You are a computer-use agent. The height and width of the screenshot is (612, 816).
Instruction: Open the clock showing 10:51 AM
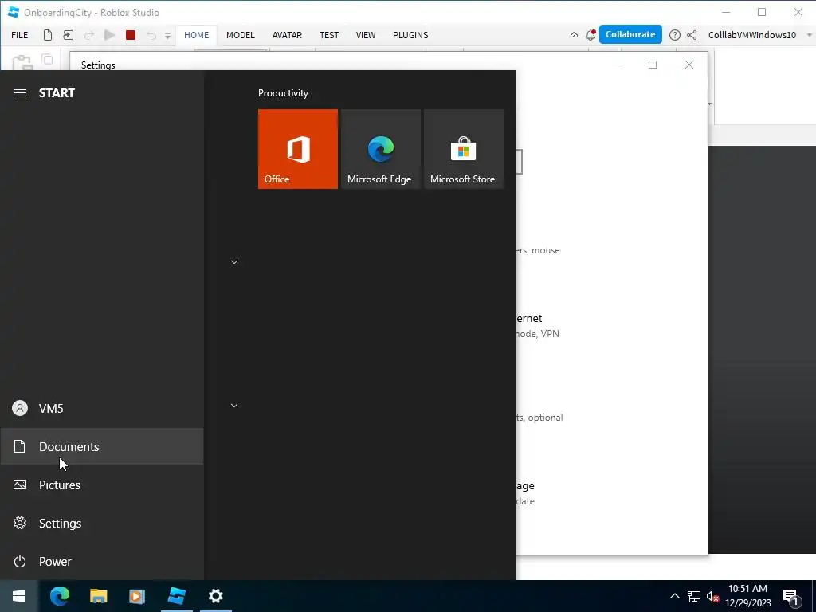(x=747, y=596)
